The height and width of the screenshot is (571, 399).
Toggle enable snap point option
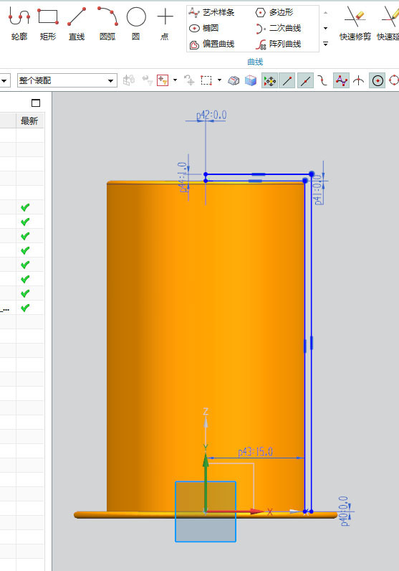pyautogui.click(x=269, y=80)
